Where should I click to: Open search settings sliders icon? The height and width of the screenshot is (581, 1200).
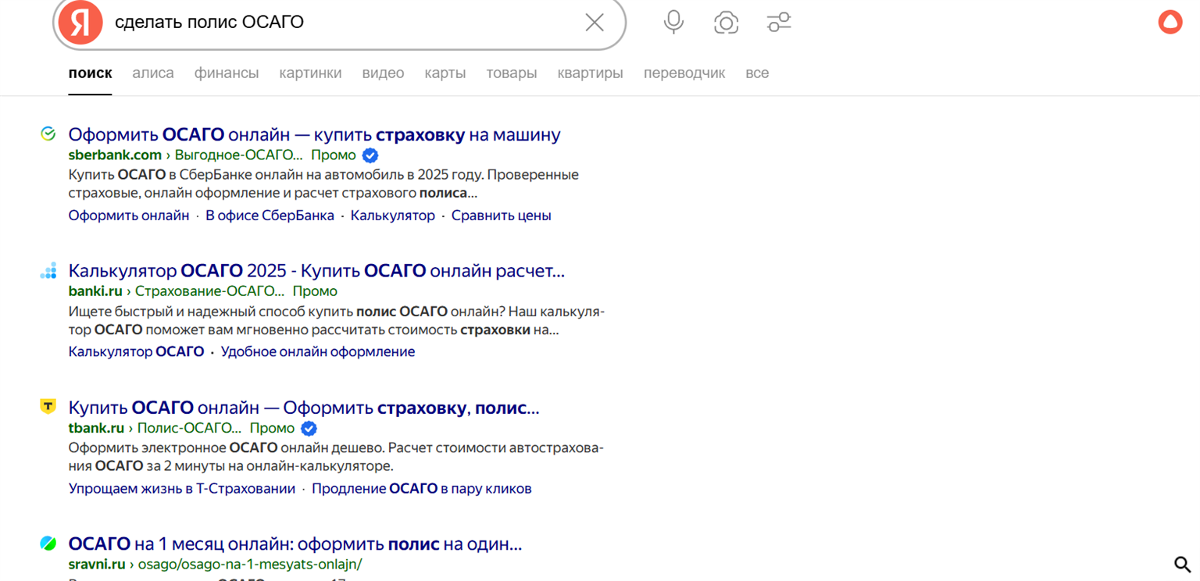pos(779,23)
